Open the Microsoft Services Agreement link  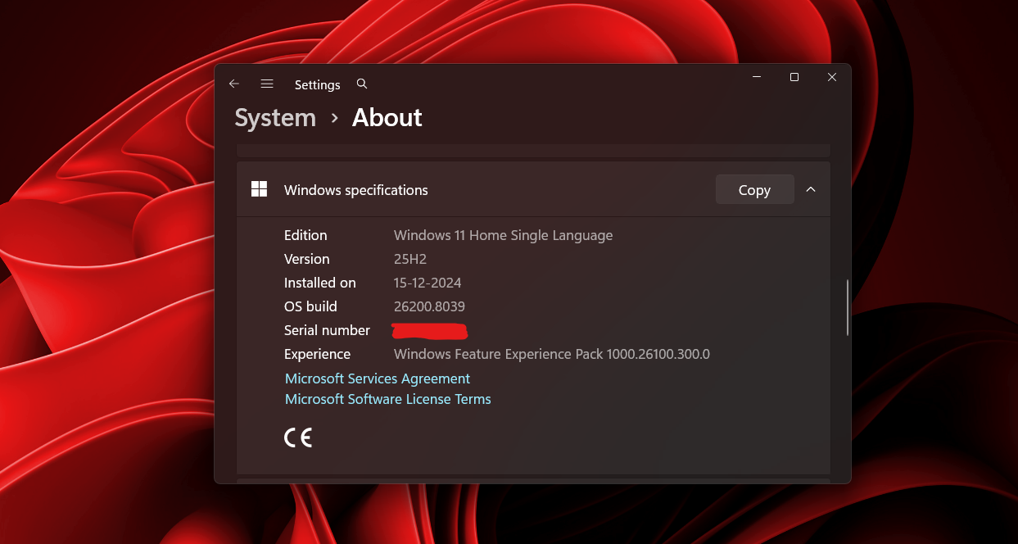click(x=377, y=379)
